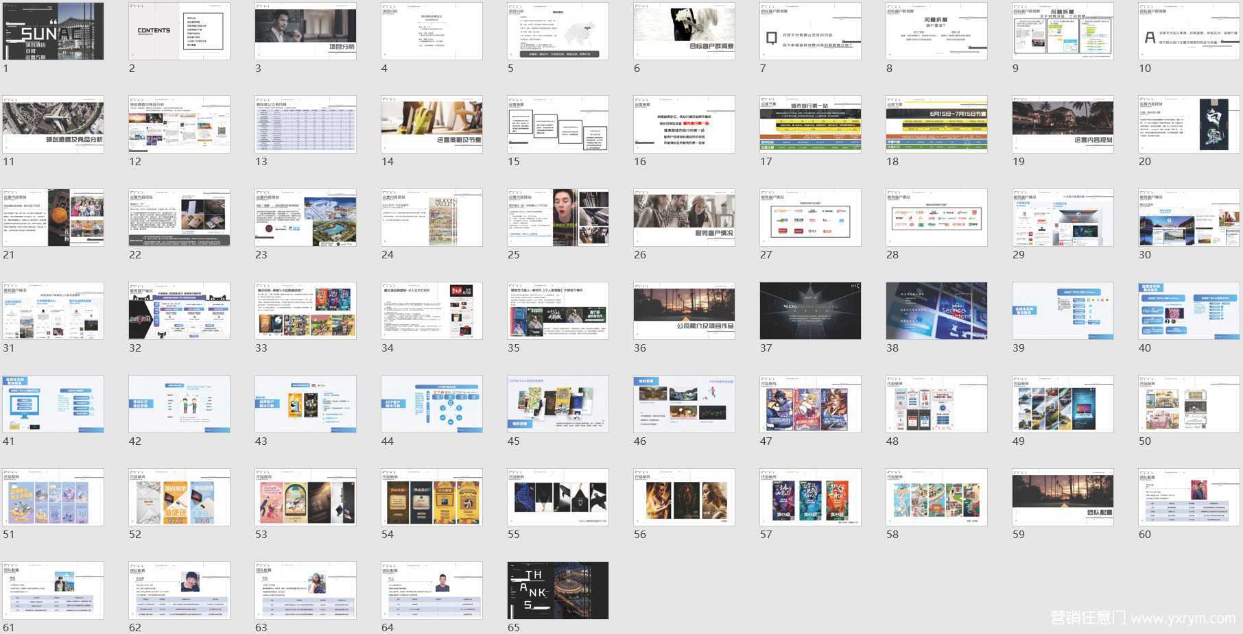1243x634 pixels.
Task: Select slide 50 thumbnail
Action: 1189,404
